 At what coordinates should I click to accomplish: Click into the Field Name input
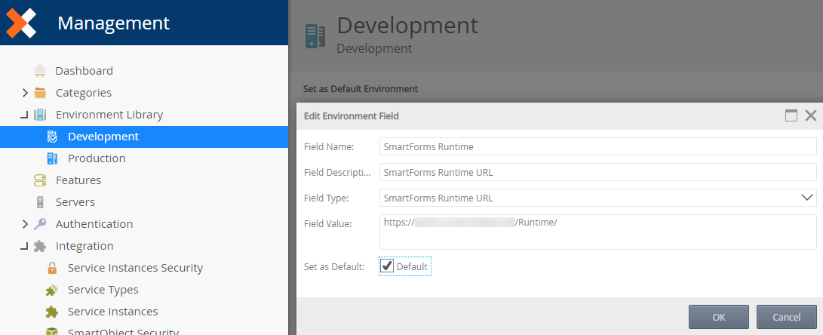[597, 146]
